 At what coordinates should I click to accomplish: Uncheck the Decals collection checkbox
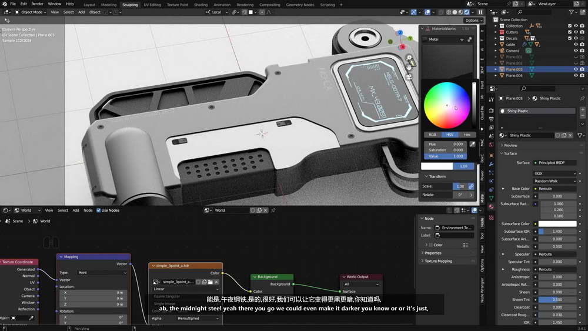coord(570,38)
